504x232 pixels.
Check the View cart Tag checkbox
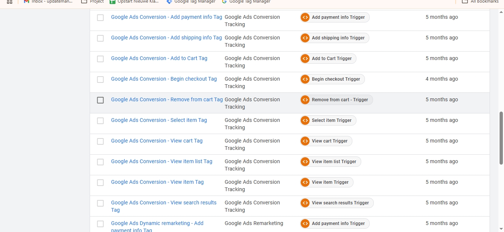100,141
